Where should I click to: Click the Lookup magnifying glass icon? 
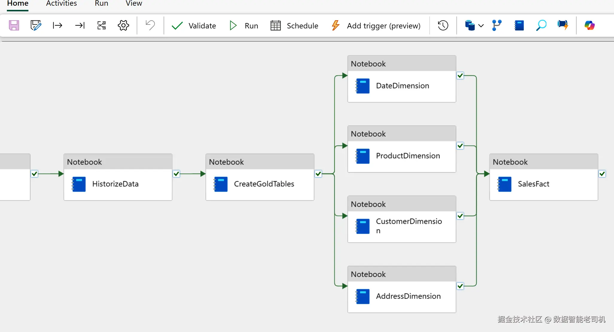(x=541, y=25)
